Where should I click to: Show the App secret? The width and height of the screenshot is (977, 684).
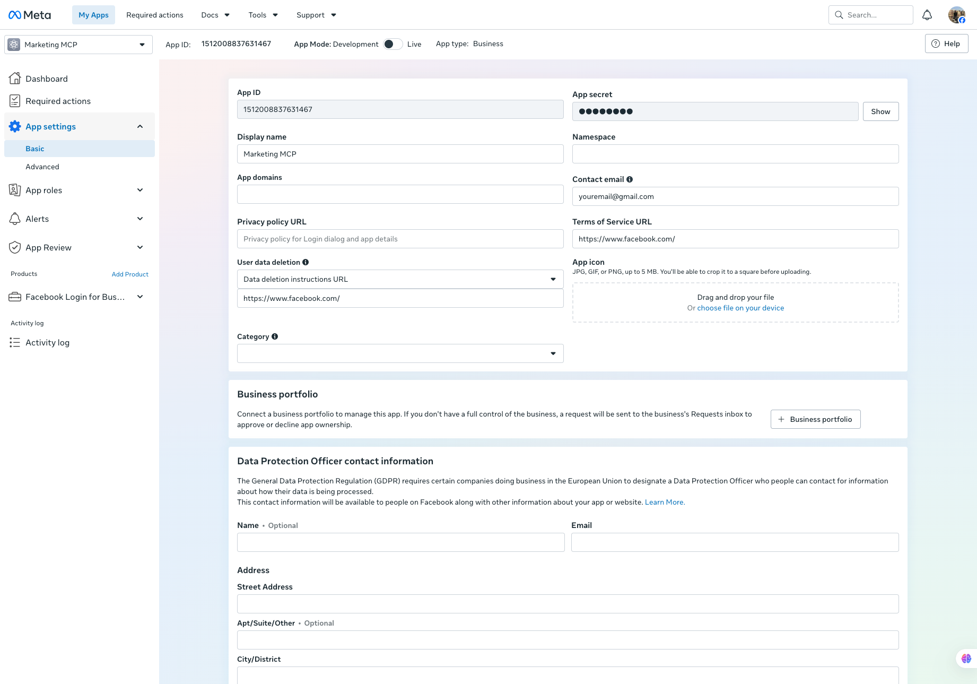coord(880,111)
